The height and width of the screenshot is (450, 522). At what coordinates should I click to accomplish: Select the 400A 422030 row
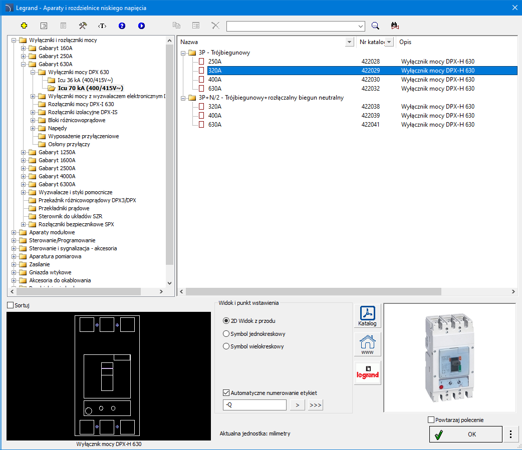click(x=215, y=80)
